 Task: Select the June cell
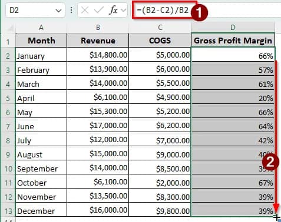point(41,125)
